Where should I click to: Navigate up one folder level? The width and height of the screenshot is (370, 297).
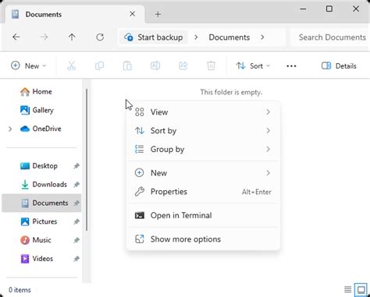72,37
